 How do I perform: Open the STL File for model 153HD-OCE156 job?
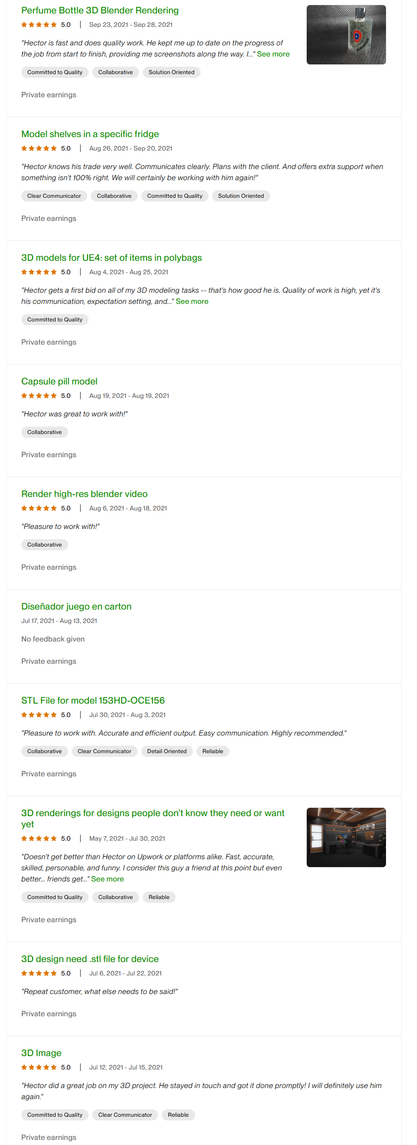click(x=93, y=701)
